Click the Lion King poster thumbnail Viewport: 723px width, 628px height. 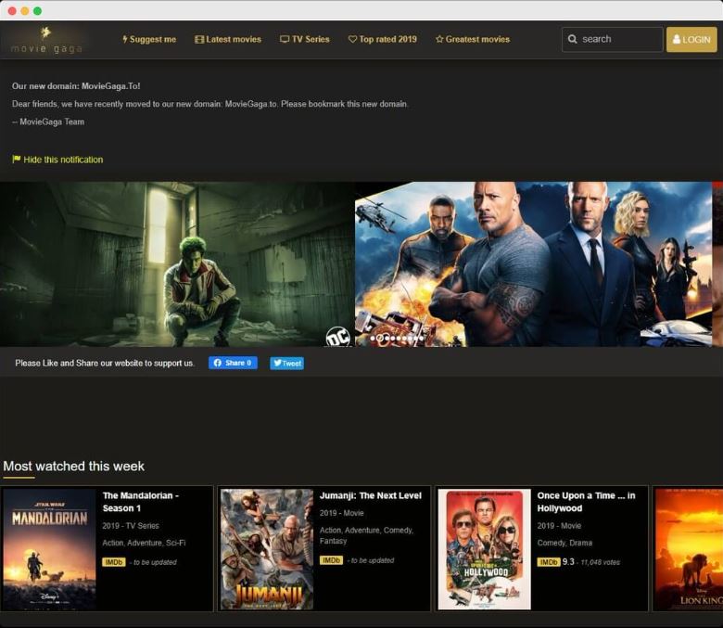tap(689, 549)
